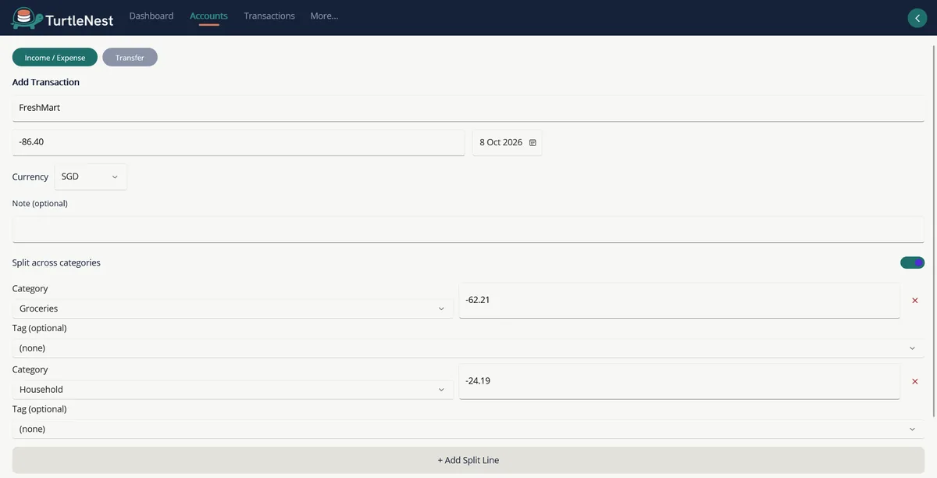Expand the tag dropdown under Household
Image resolution: width=937 pixels, height=478 pixels.
[x=468, y=430]
